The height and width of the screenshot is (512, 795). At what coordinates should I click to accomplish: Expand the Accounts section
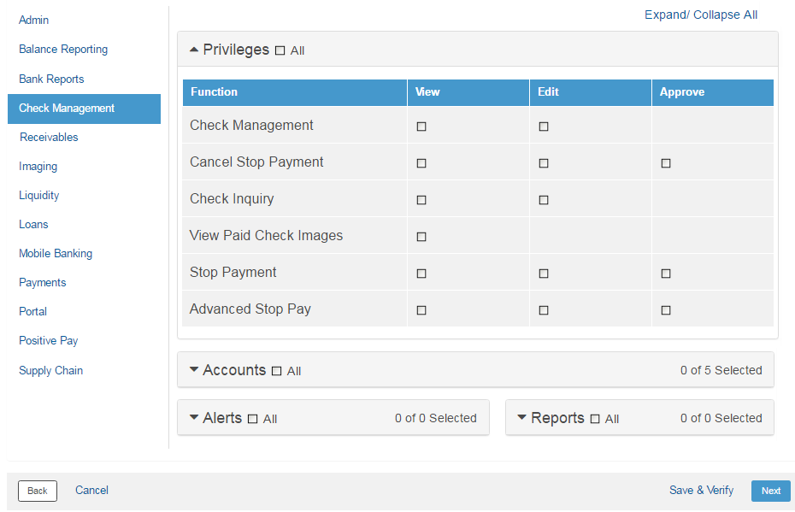194,370
